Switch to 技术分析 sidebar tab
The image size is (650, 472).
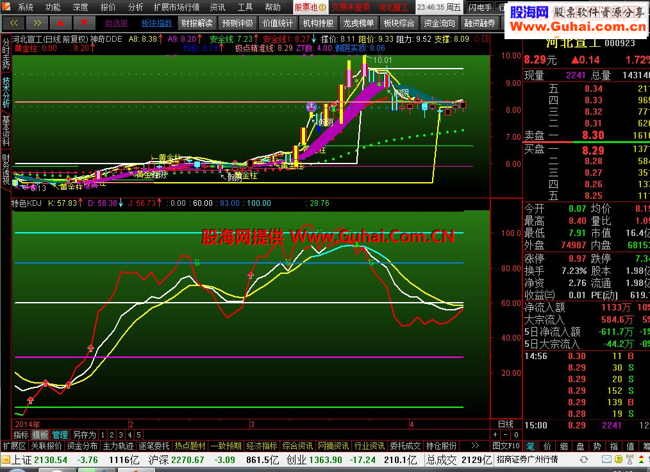pos(6,92)
